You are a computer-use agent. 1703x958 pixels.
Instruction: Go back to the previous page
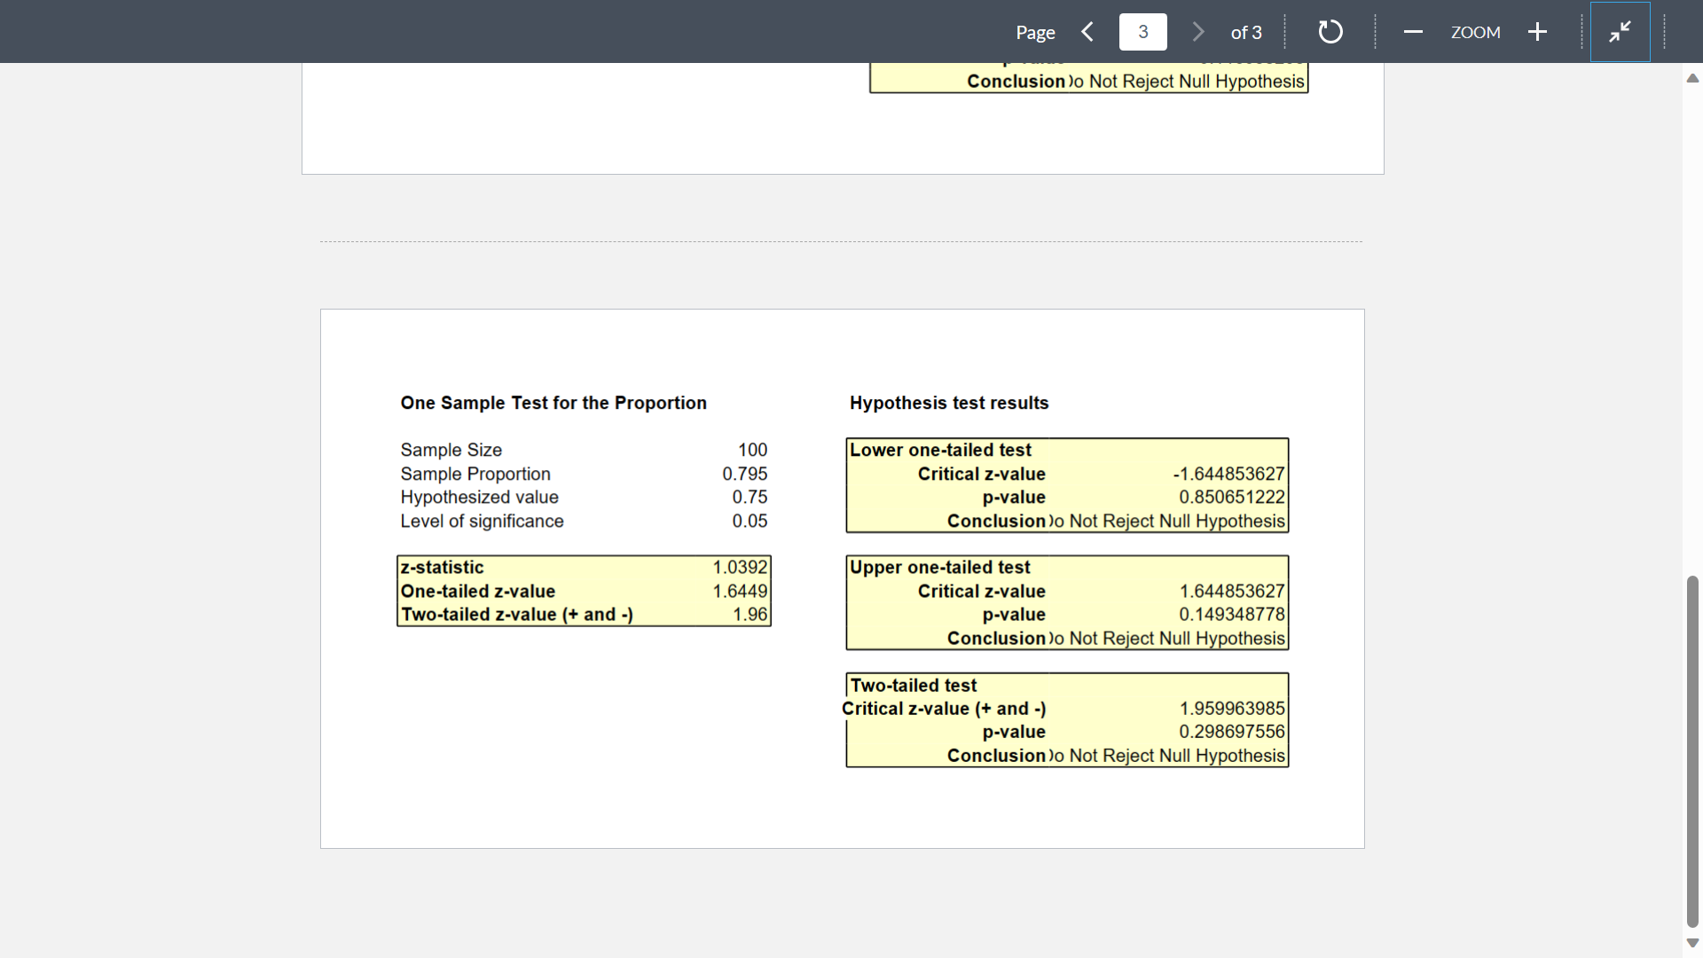[1087, 31]
